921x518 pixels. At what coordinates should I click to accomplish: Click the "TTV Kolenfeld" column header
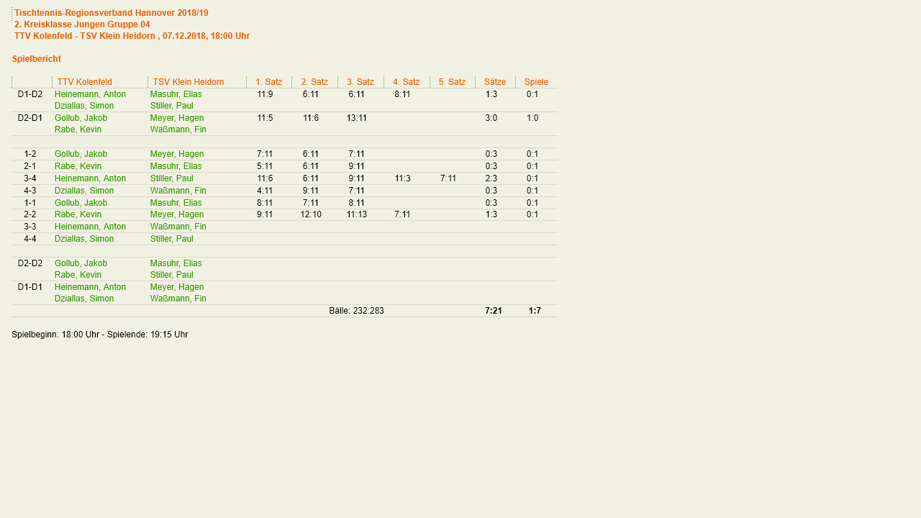[84, 82]
